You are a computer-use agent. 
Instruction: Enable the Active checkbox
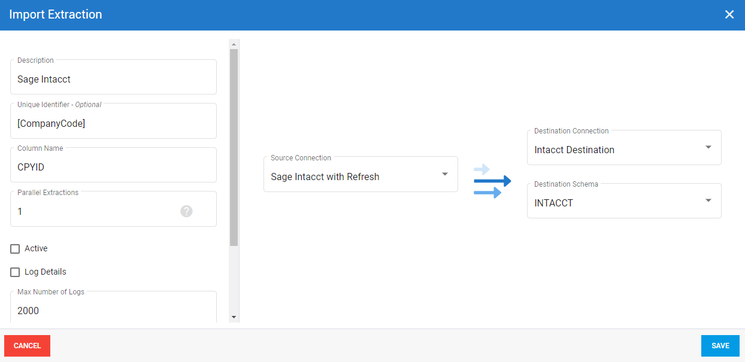[16, 249]
